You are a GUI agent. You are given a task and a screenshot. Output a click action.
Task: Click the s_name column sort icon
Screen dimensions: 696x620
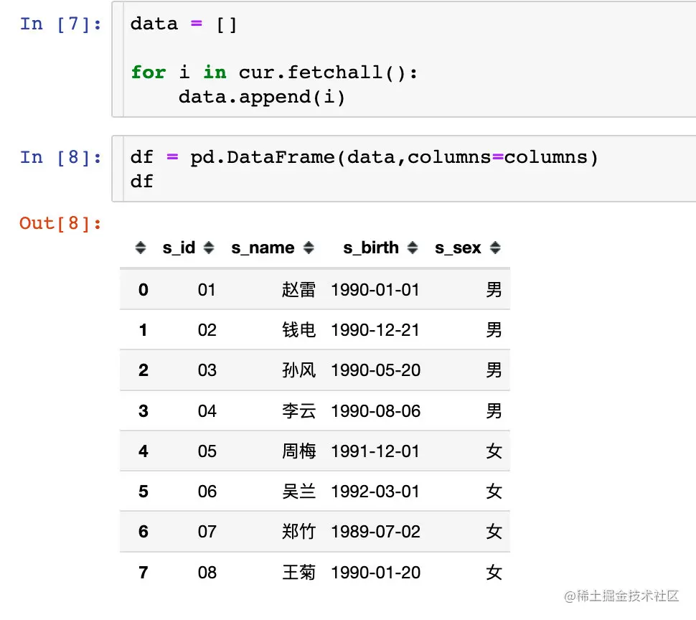point(309,248)
